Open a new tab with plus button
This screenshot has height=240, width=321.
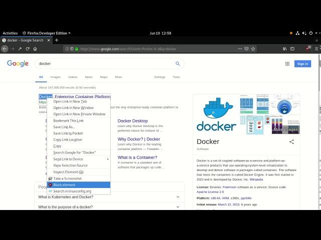[x=57, y=40]
